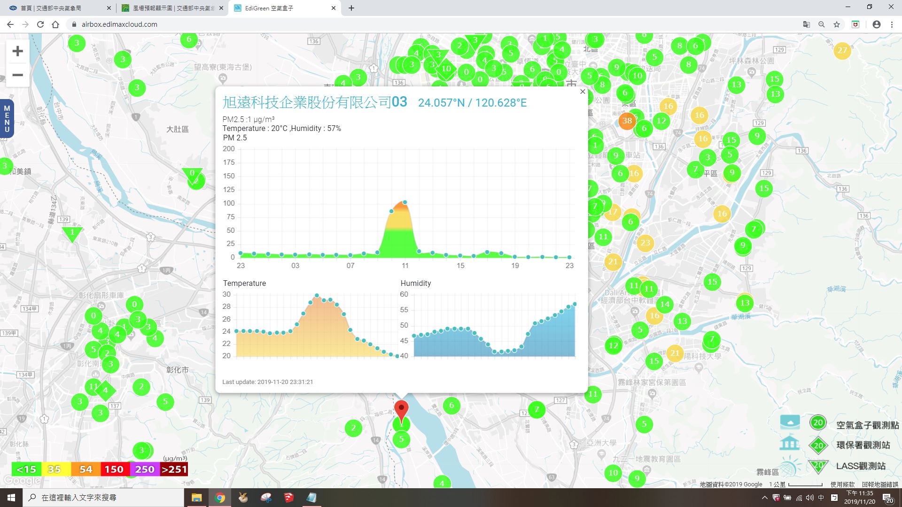Click the red location pin marker

click(x=401, y=411)
